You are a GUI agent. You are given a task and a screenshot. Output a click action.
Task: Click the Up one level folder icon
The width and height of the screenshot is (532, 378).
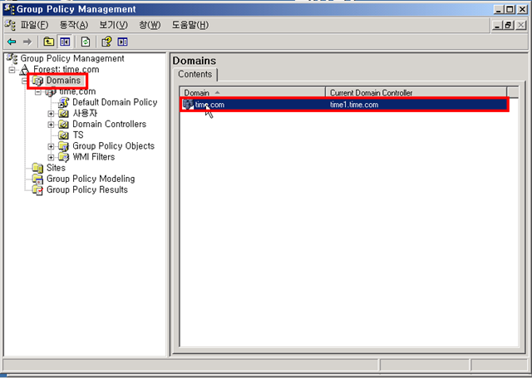49,42
